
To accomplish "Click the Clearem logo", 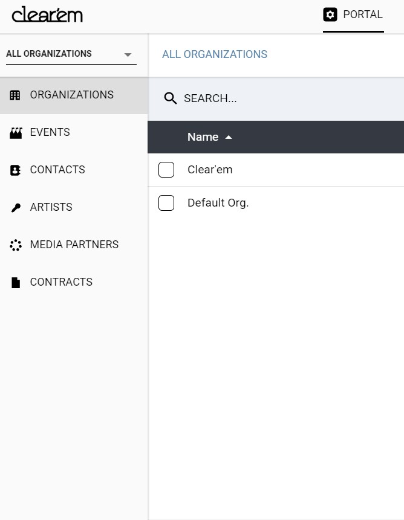I will point(47,14).
